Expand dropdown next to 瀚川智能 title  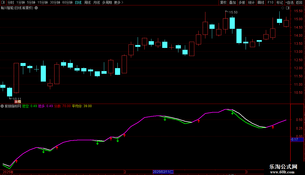(36, 8)
